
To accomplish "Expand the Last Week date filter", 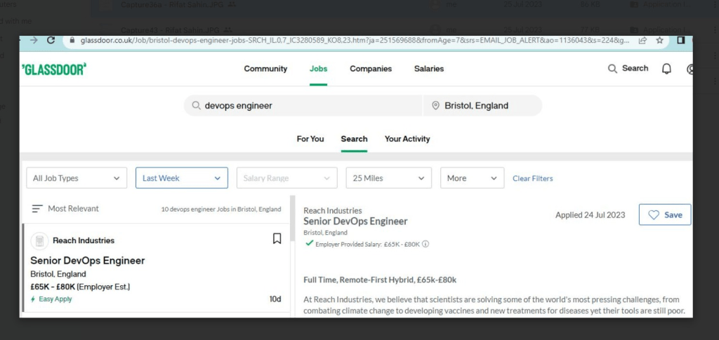I will pos(182,178).
